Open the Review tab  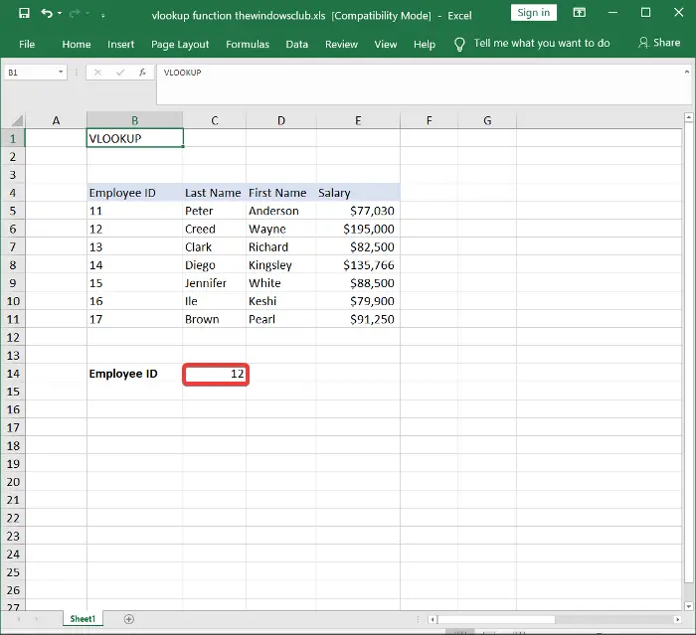(x=341, y=44)
